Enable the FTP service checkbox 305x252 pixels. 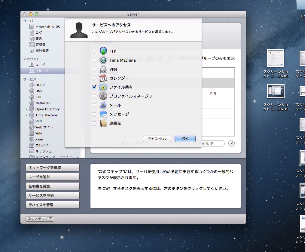coord(94,51)
